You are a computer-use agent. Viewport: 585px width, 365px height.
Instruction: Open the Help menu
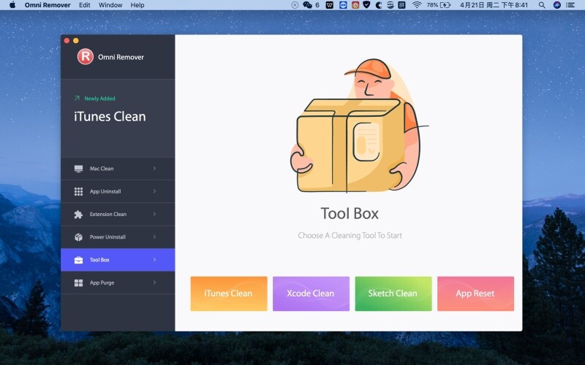[137, 5]
